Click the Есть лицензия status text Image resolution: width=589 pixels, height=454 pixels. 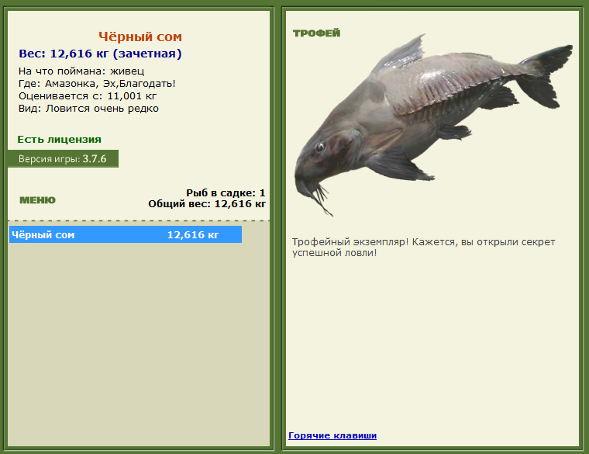point(60,140)
